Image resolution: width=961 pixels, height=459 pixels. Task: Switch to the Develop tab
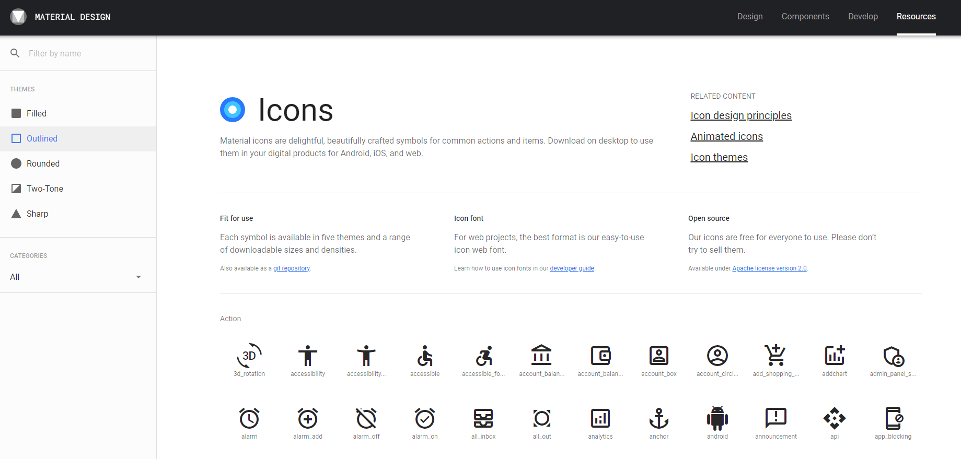(x=863, y=17)
